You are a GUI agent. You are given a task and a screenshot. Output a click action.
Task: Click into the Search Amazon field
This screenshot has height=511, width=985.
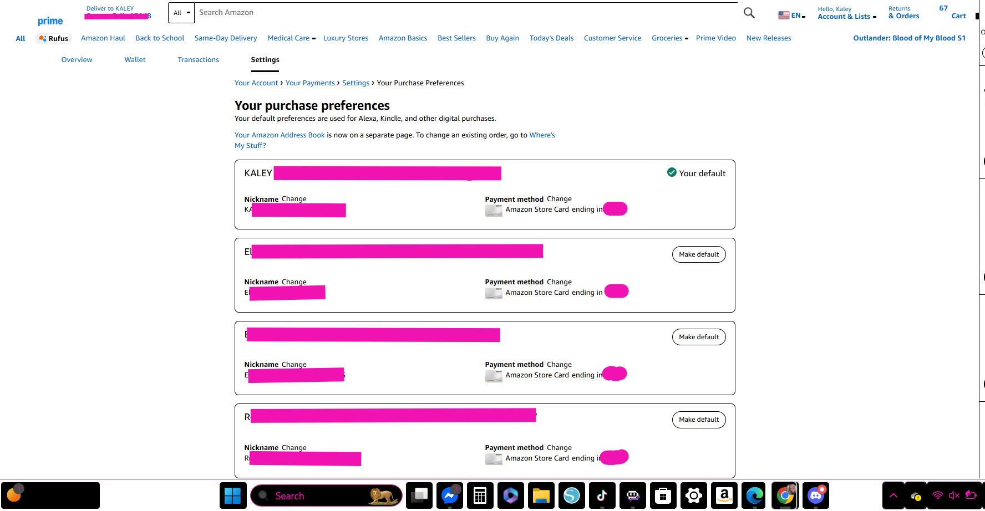click(466, 13)
